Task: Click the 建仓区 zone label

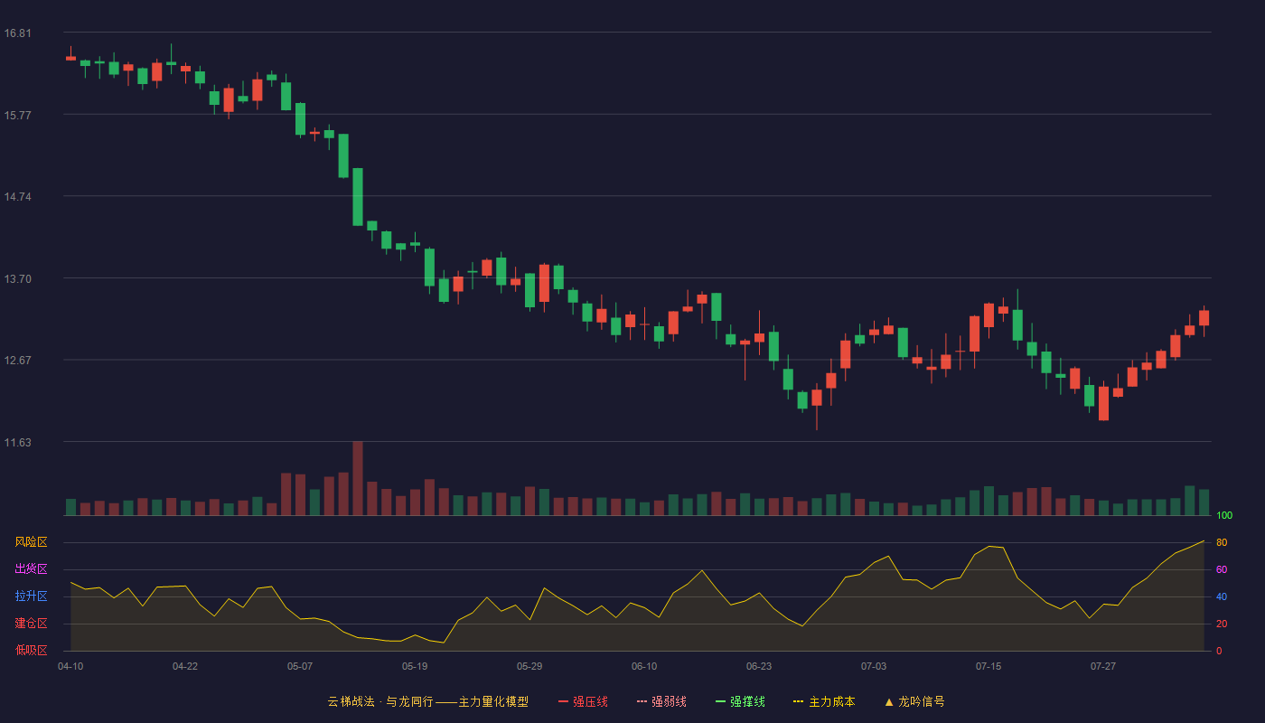Action: click(31, 624)
